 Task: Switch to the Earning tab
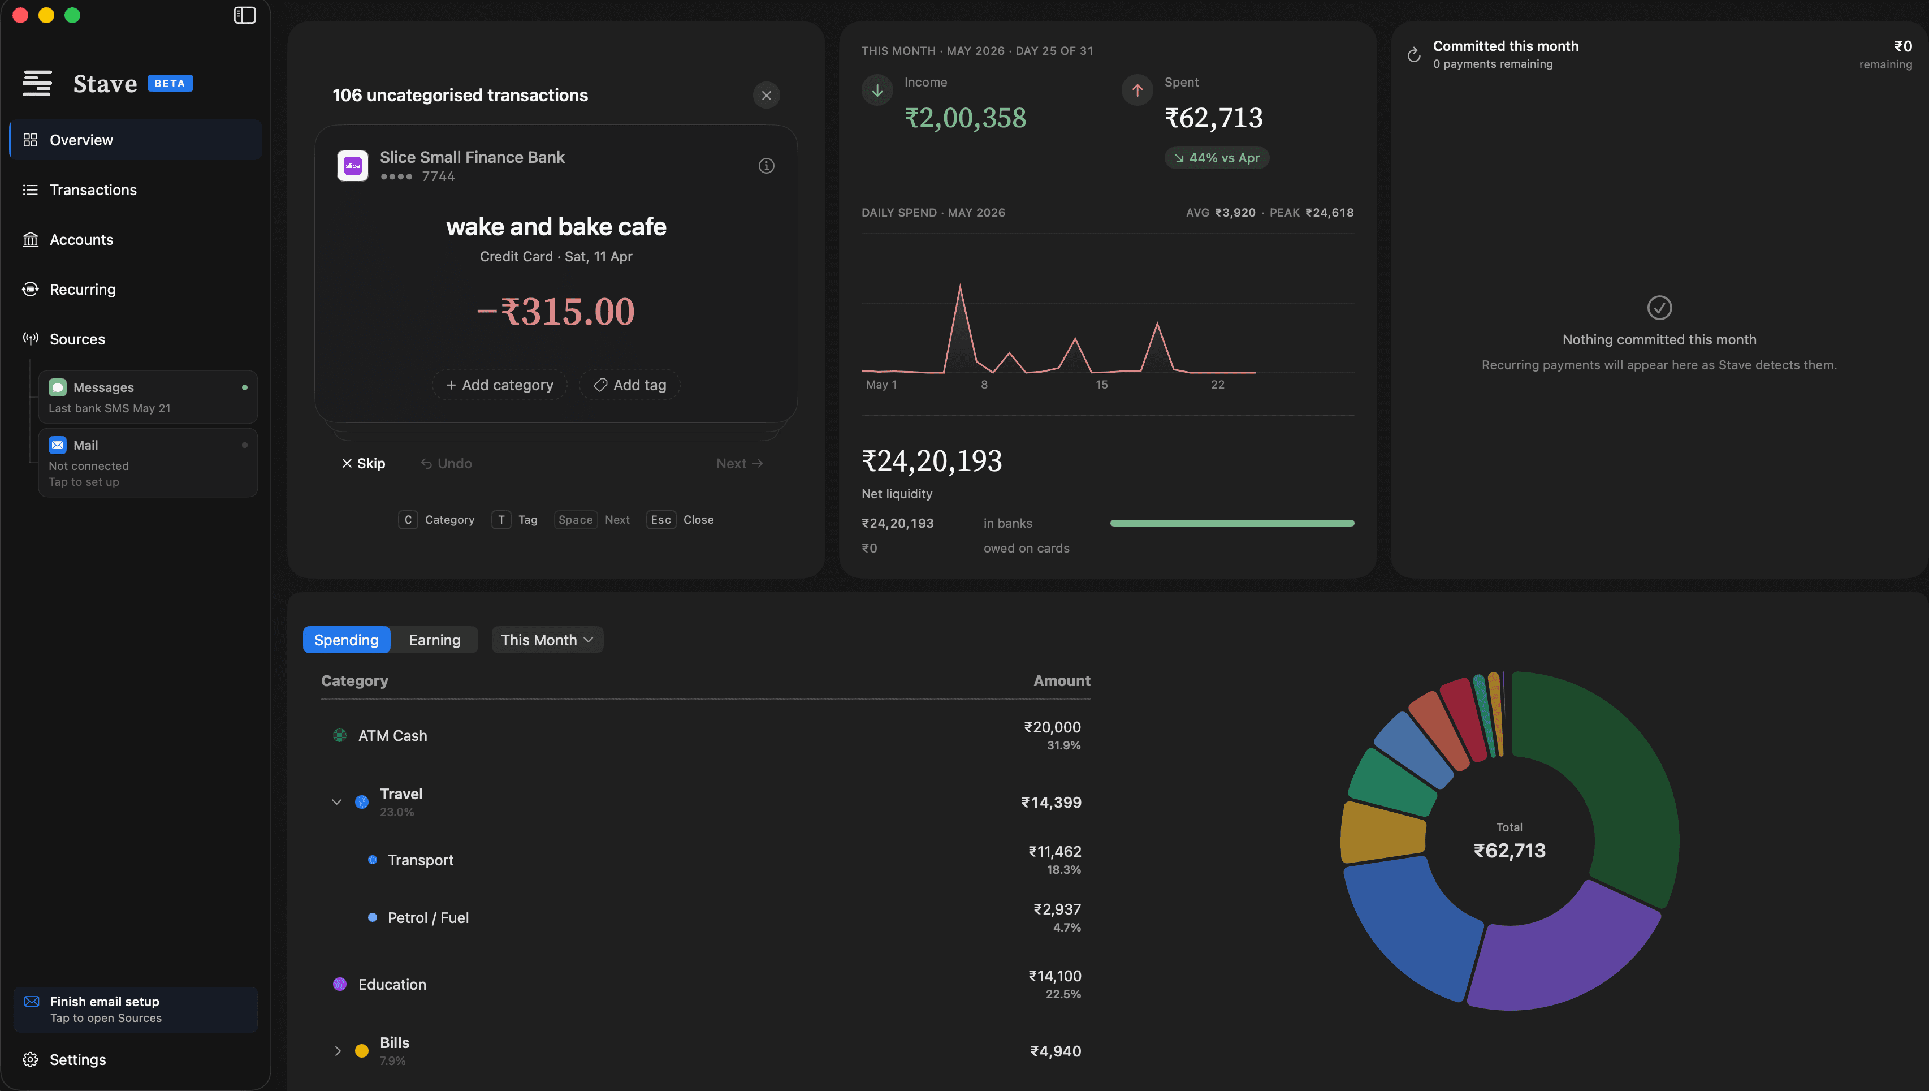coord(434,640)
